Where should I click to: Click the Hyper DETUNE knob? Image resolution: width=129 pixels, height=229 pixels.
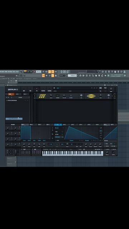pos(64,96)
